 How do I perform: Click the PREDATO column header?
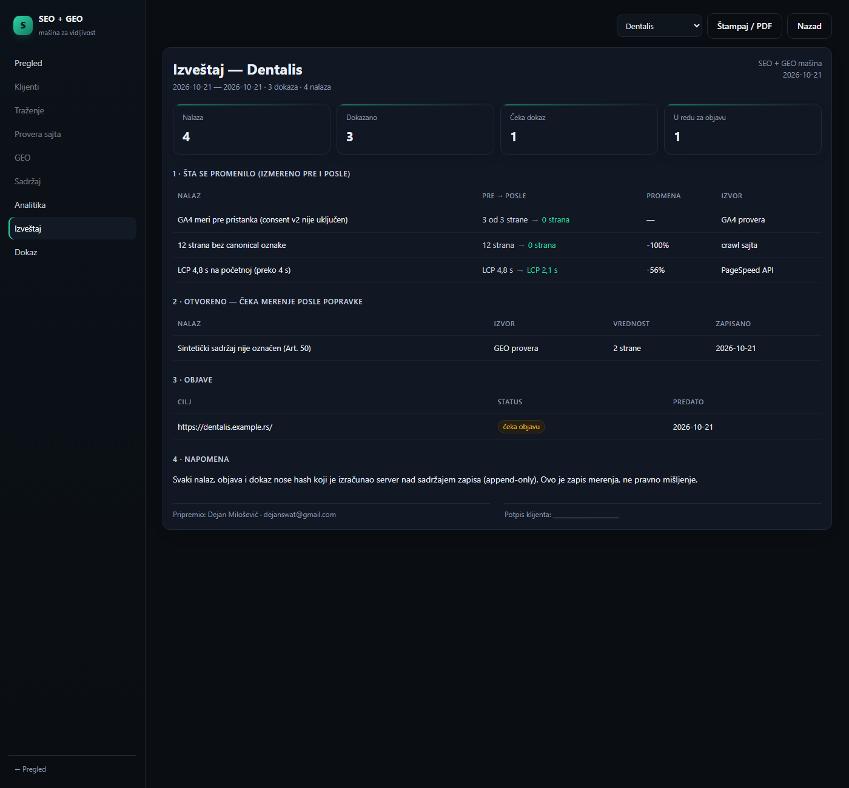pos(688,402)
